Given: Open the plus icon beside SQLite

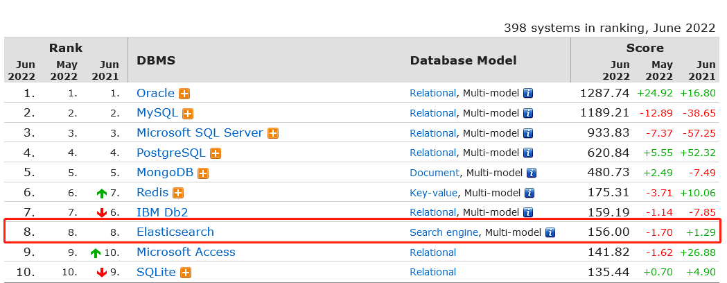Looking at the screenshot, I should click(x=186, y=273).
